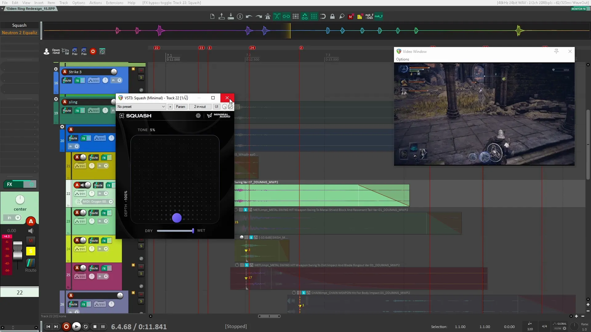This screenshot has height=332, width=591.
Task: Toggle the FX enable switch on the sling track
Action: click(82, 111)
